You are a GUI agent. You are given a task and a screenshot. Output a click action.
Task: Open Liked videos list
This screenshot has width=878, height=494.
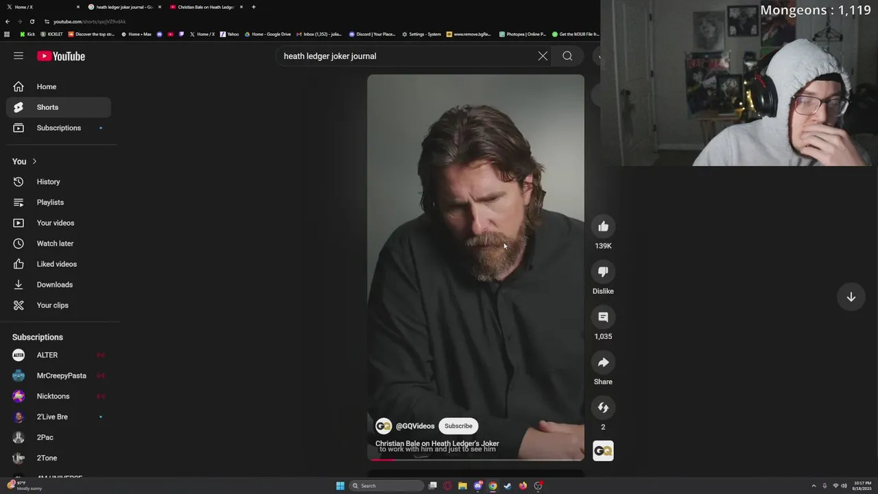tap(59, 264)
